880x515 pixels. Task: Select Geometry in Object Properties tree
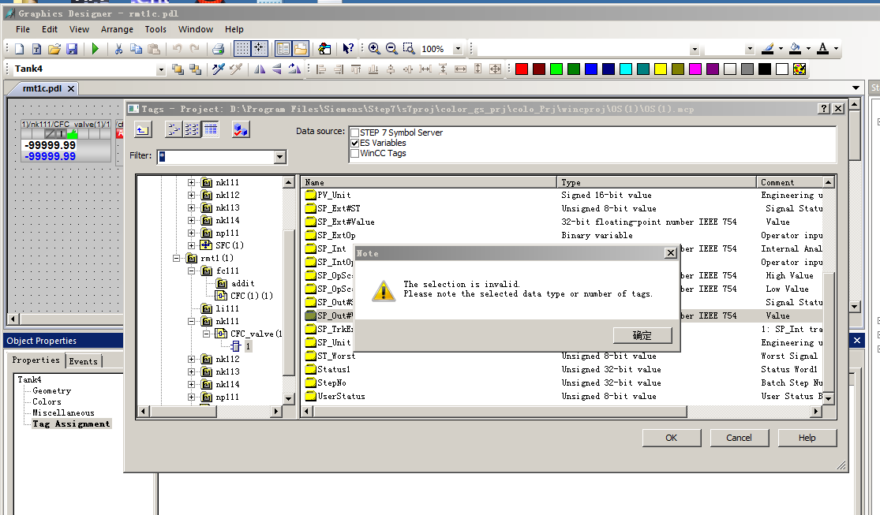click(51, 390)
